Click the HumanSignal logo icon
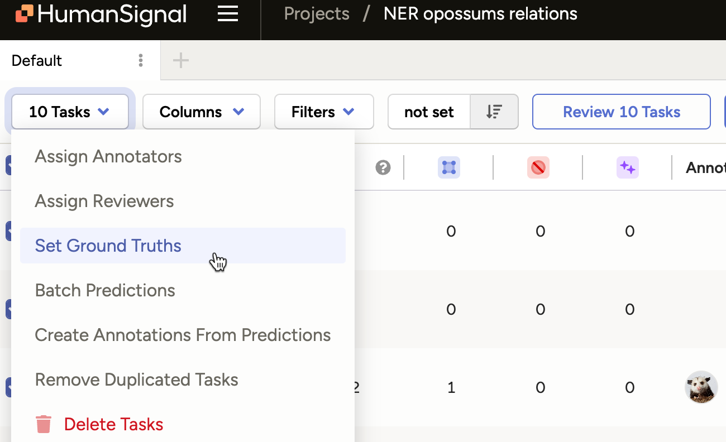 pyautogui.click(x=24, y=14)
